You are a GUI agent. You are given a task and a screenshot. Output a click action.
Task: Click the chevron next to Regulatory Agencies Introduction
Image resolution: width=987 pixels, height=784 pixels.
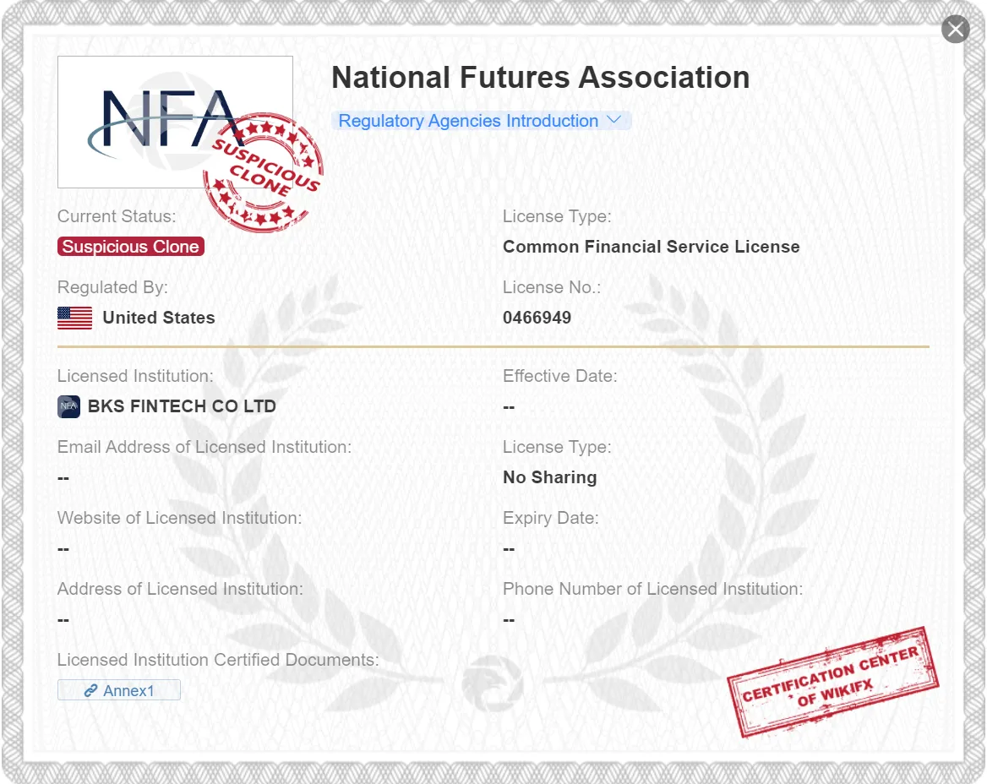(x=613, y=120)
